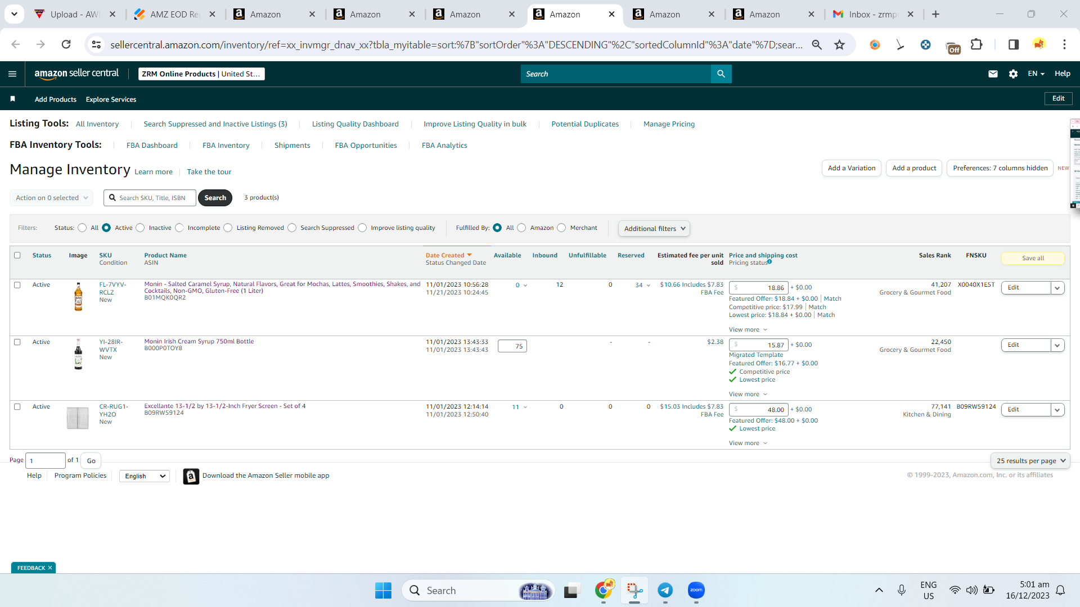Click the Search SKU, Title, ISBN field

pyautogui.click(x=150, y=198)
